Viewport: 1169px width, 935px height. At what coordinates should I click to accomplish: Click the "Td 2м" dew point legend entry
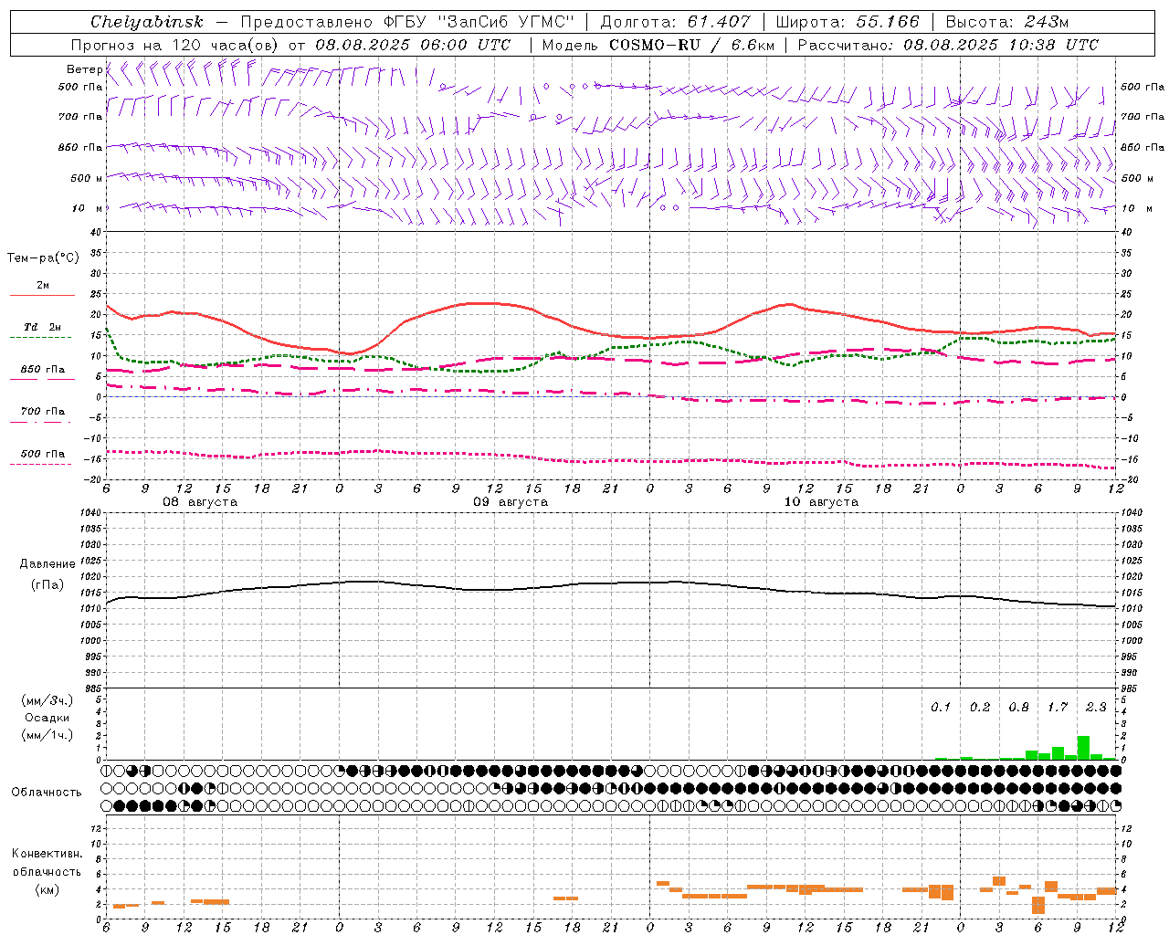pyautogui.click(x=43, y=327)
